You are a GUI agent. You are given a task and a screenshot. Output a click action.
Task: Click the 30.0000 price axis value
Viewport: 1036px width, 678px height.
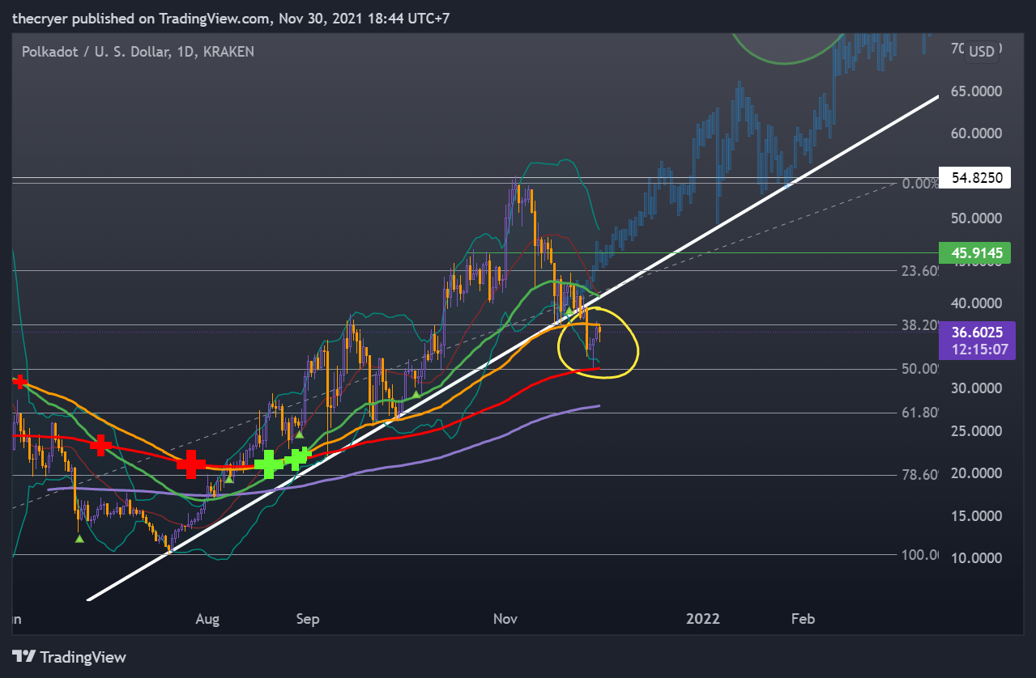tap(977, 388)
